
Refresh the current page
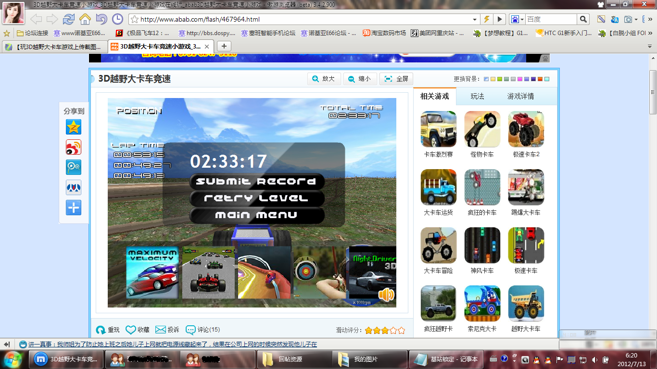pos(69,19)
